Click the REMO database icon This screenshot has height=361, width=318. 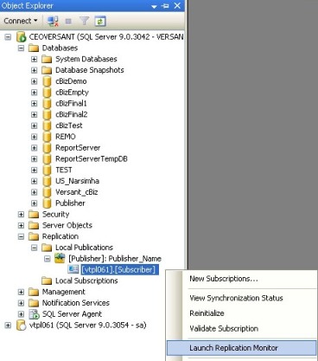click(47, 137)
